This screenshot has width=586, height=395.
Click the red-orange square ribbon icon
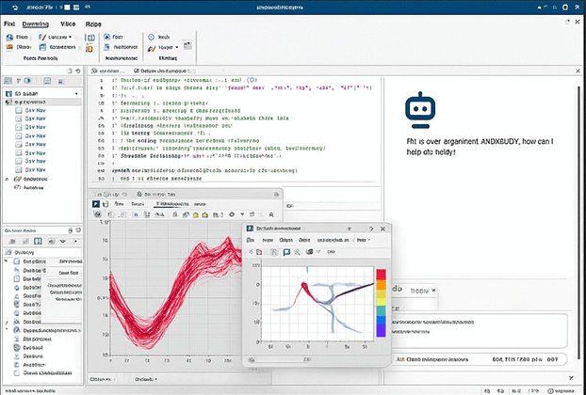90,49
